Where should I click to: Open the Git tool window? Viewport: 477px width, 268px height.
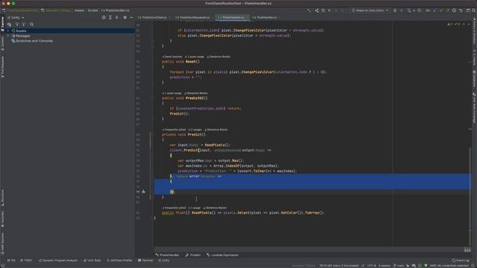pyautogui.click(x=11, y=261)
